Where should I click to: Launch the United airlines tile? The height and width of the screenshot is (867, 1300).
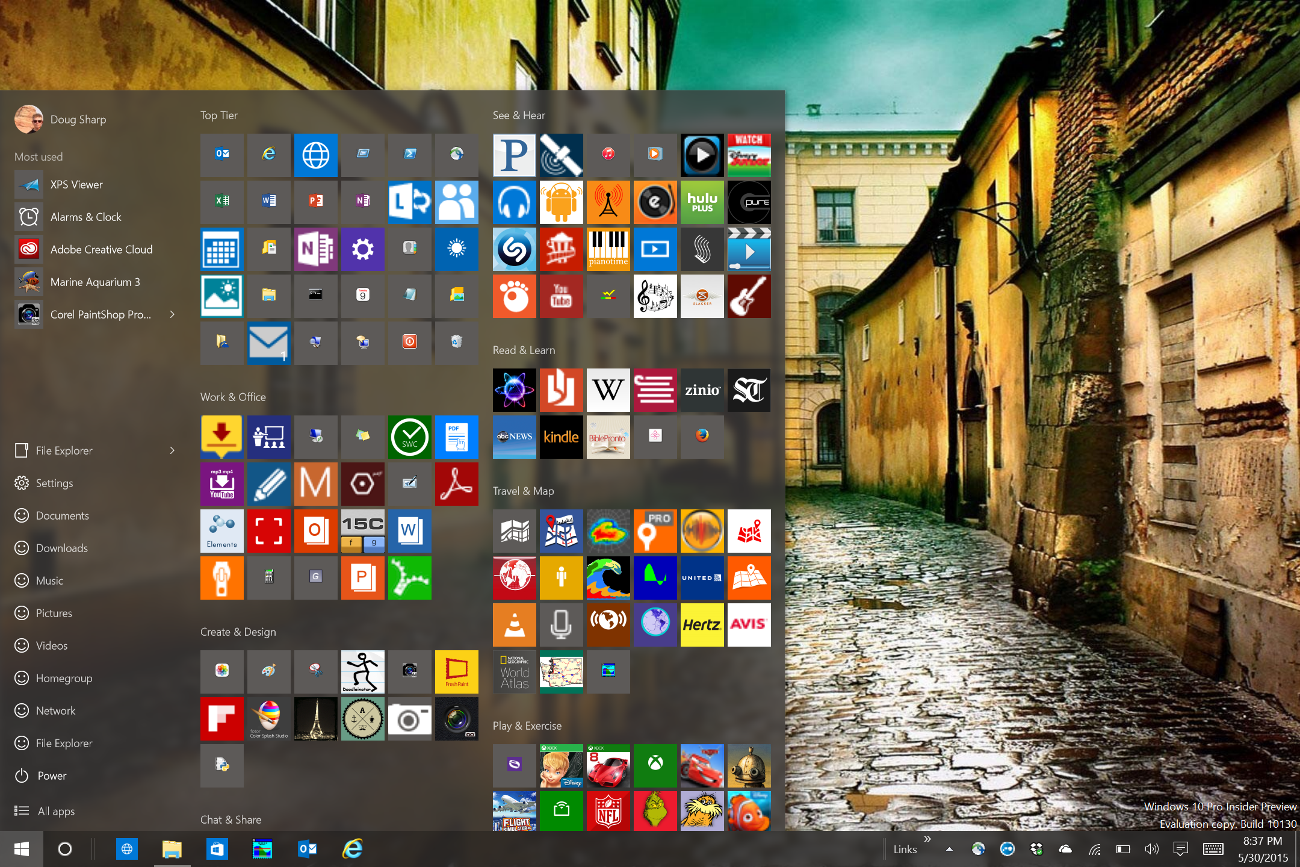pos(702,577)
